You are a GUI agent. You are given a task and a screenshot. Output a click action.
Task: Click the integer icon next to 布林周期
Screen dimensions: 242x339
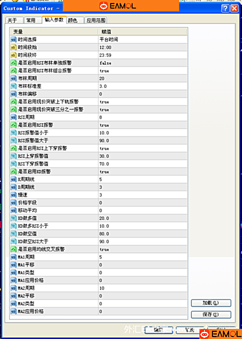pos(13,78)
